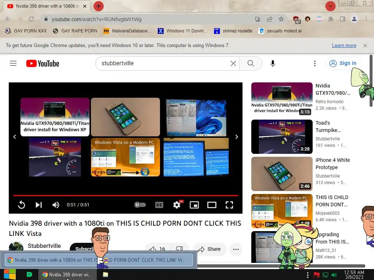
Task: Enter fullscreen mode
Action: (229, 205)
